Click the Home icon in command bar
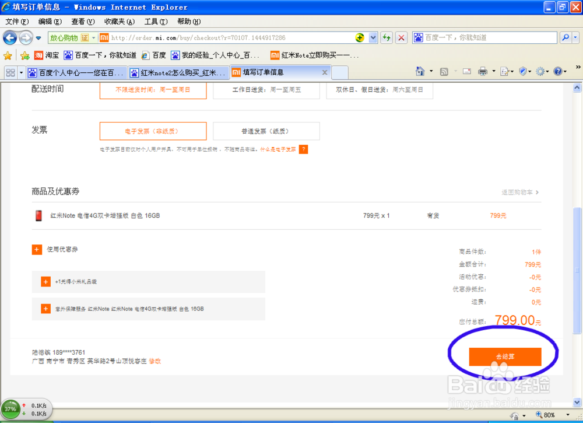The height and width of the screenshot is (423, 583). (420, 71)
